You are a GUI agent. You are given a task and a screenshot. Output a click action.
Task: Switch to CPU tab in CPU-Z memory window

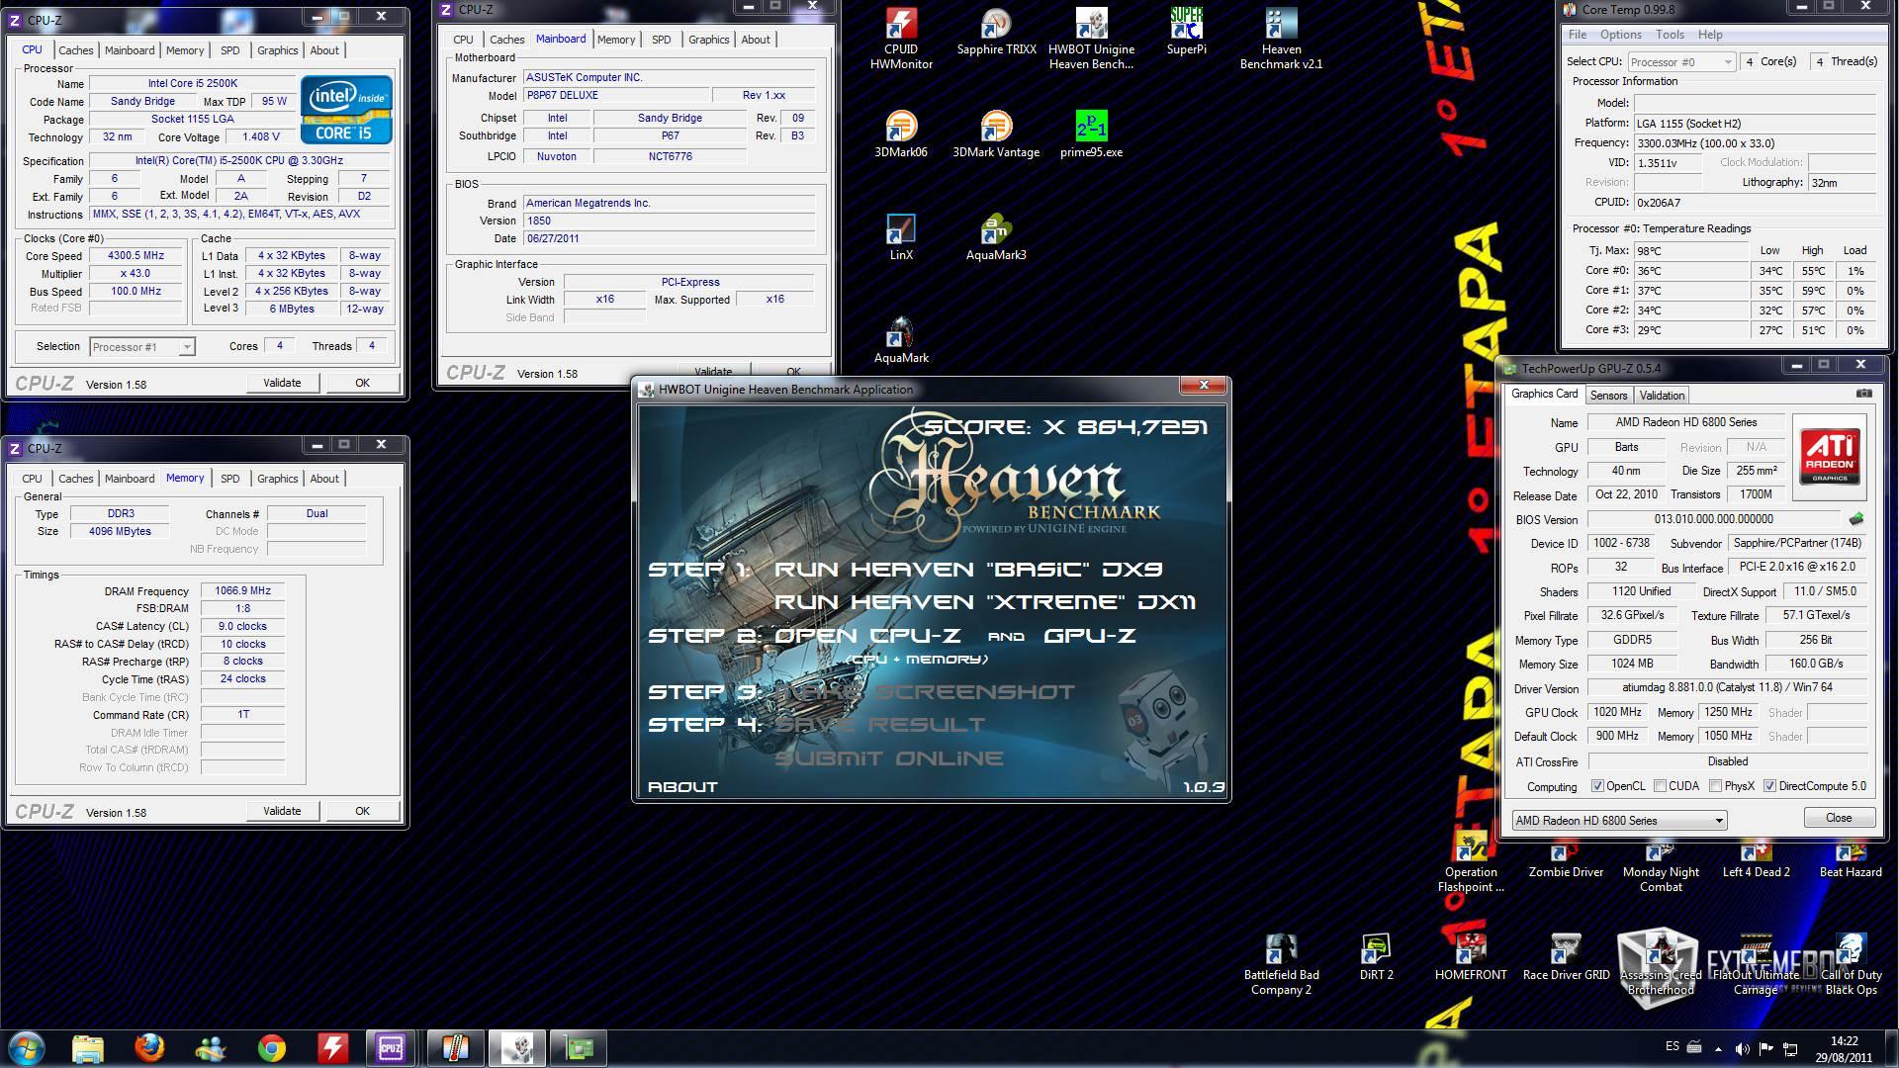(x=32, y=479)
